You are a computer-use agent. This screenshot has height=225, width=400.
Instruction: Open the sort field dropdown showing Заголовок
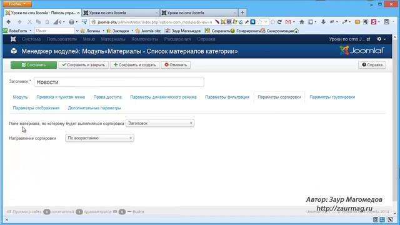pyautogui.click(x=160, y=123)
